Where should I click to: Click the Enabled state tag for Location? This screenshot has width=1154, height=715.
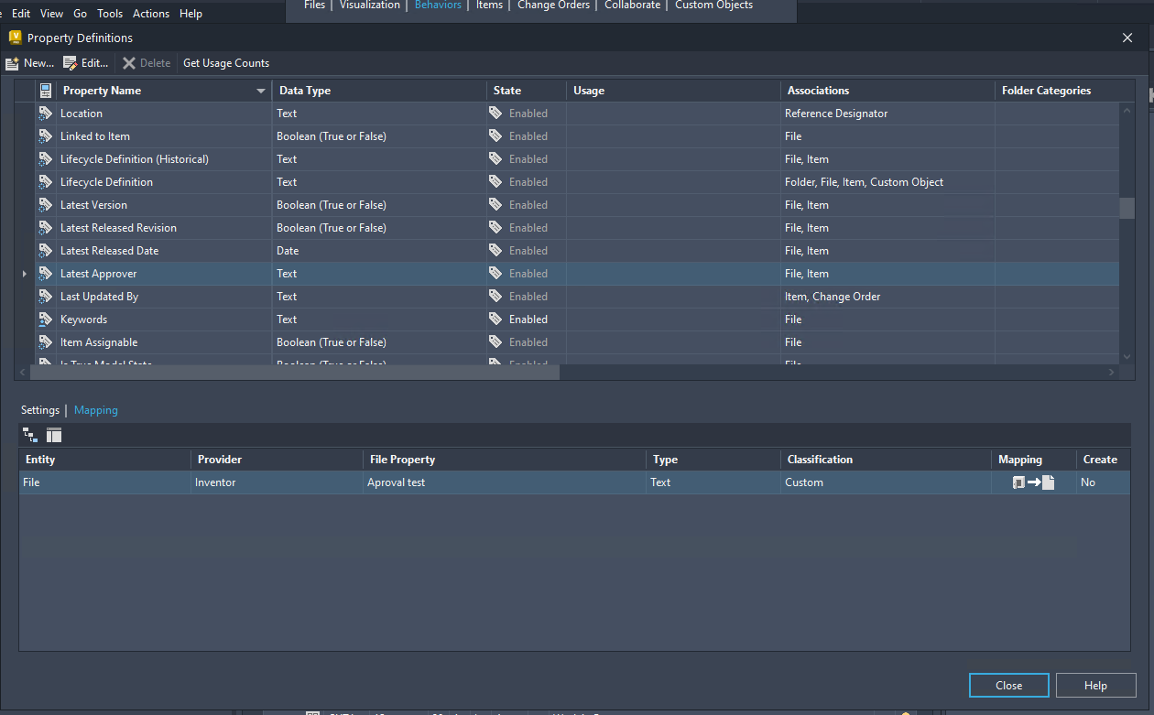[495, 114]
